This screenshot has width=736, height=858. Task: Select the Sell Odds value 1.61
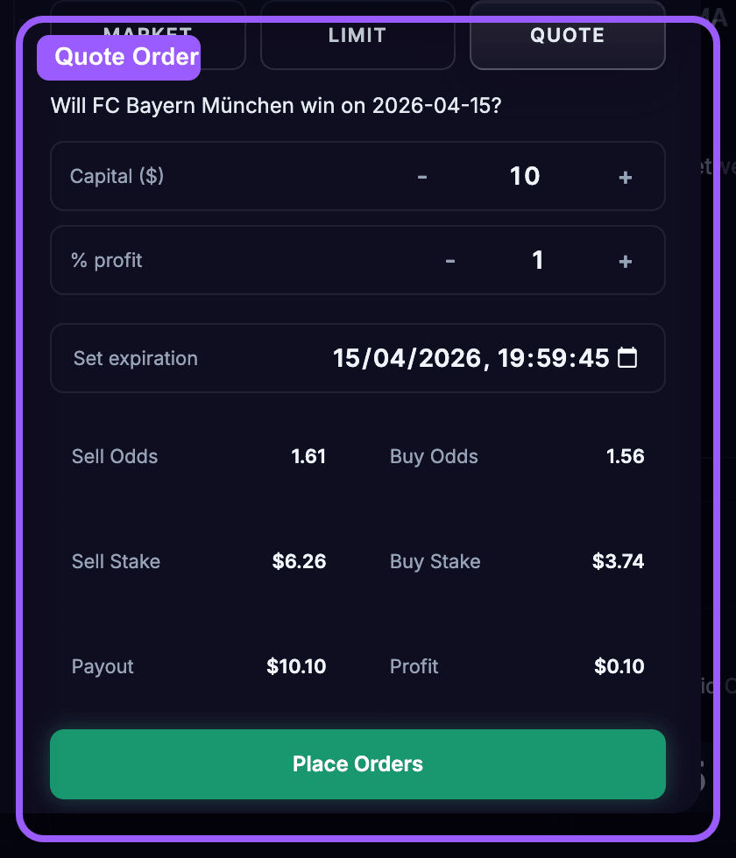pyautogui.click(x=308, y=456)
